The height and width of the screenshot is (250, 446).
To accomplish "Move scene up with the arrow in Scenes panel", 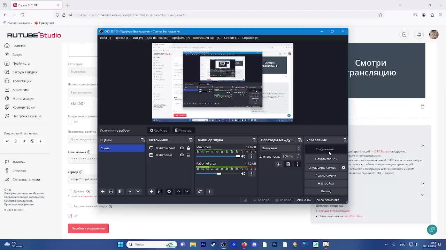I will 130,191.
